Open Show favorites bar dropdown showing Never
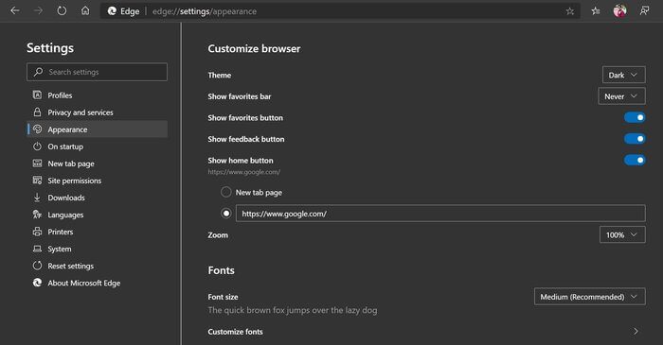This screenshot has height=345, width=663. point(621,96)
